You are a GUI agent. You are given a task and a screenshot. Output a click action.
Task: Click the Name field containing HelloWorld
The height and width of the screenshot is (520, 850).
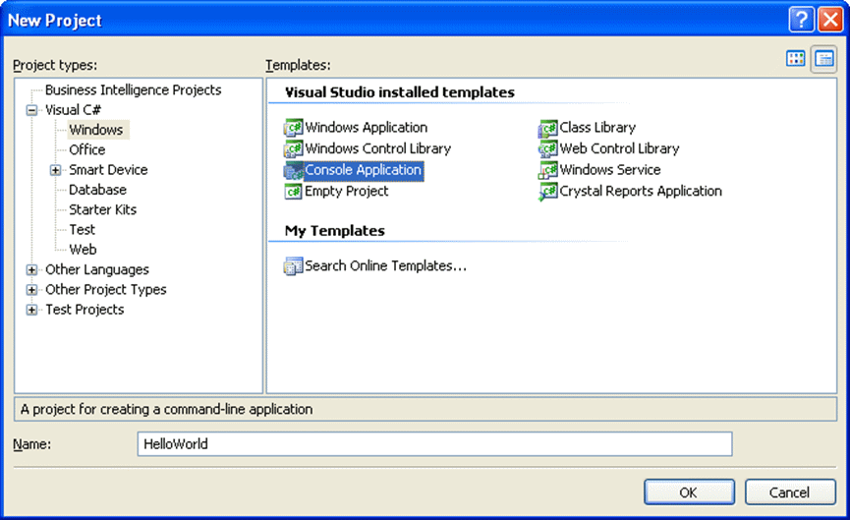[x=434, y=444]
